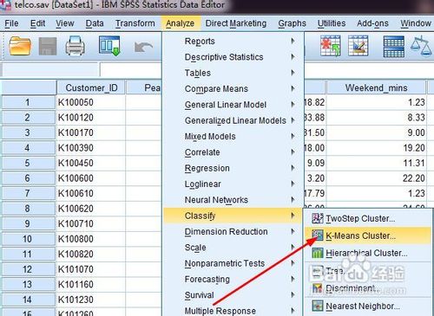Image resolution: width=434 pixels, height=316 pixels.
Task: Select the Classify menu entry
Action: click(233, 216)
